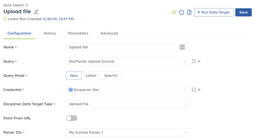The image size is (255, 138).
Task: Click the Save button
Action: [x=244, y=12]
